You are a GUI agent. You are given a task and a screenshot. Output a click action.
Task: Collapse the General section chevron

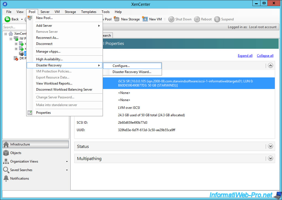tap(270, 66)
